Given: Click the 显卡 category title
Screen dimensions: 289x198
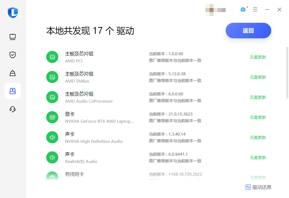Looking at the screenshot, I should click(x=70, y=114).
